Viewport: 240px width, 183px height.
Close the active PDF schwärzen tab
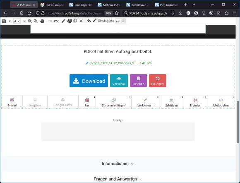[x=34, y=5]
